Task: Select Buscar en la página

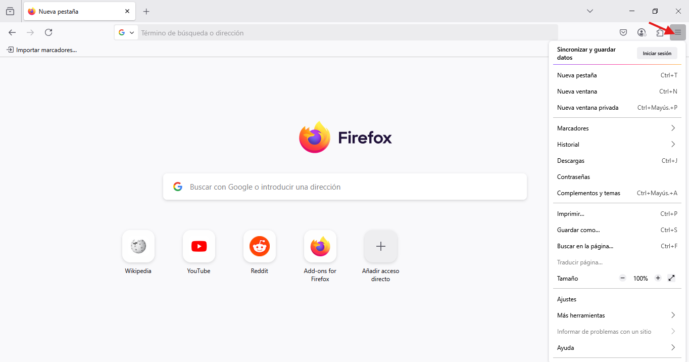Action: pyautogui.click(x=617, y=246)
